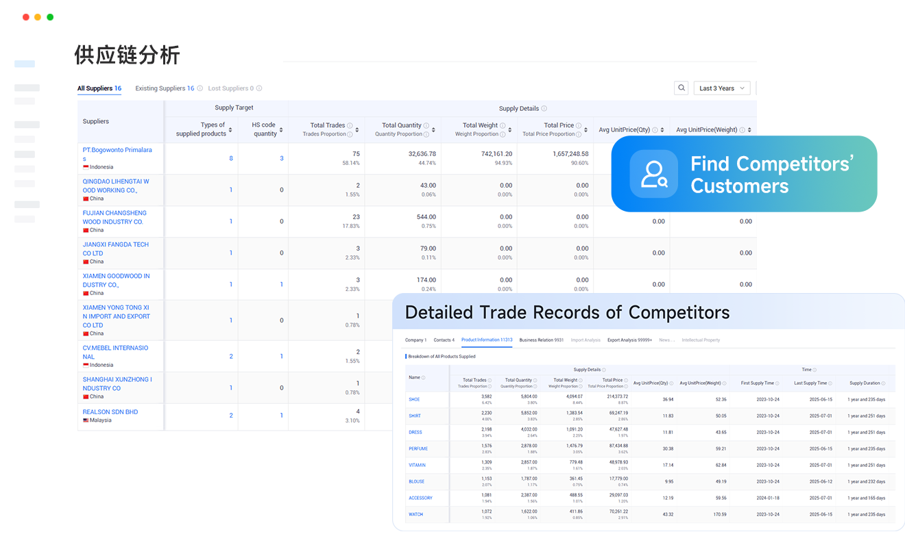Click info icon next to Existing Suppliers
The width and height of the screenshot is (905, 534).
[200, 88]
